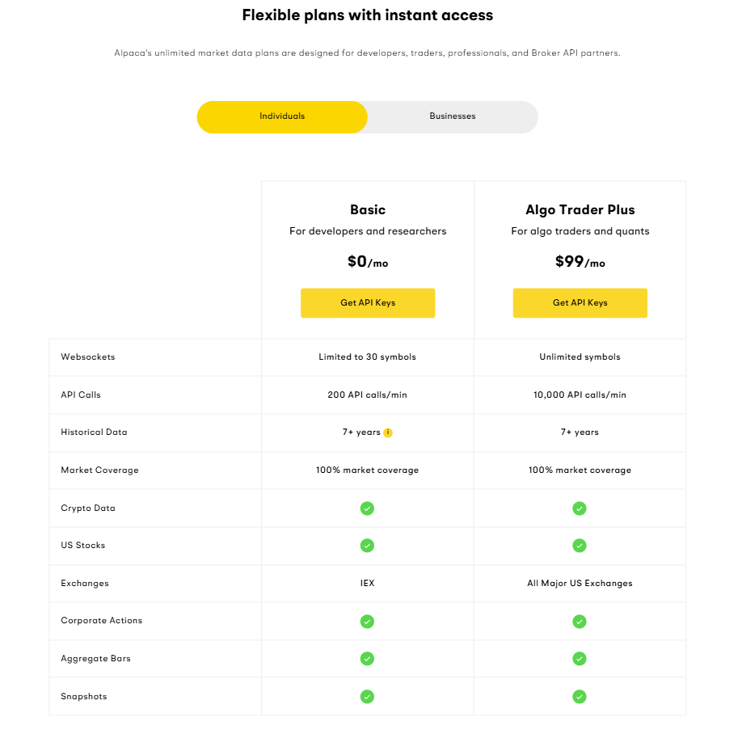Click Basic plan Corporate Actions checkmark
Viewport: 742px width, 730px height.
click(x=367, y=621)
